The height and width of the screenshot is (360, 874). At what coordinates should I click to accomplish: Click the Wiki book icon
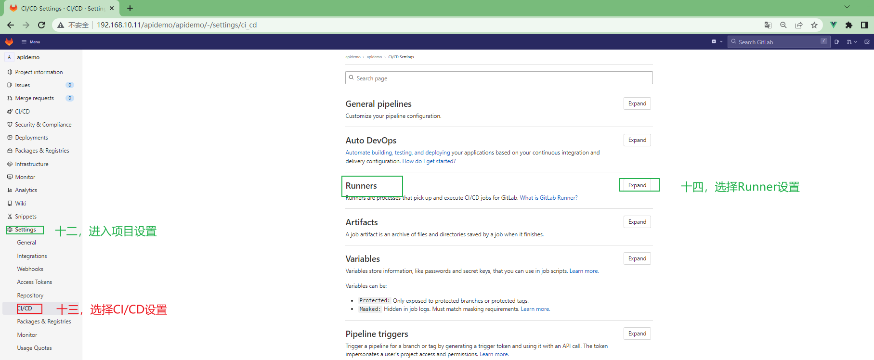pos(10,203)
